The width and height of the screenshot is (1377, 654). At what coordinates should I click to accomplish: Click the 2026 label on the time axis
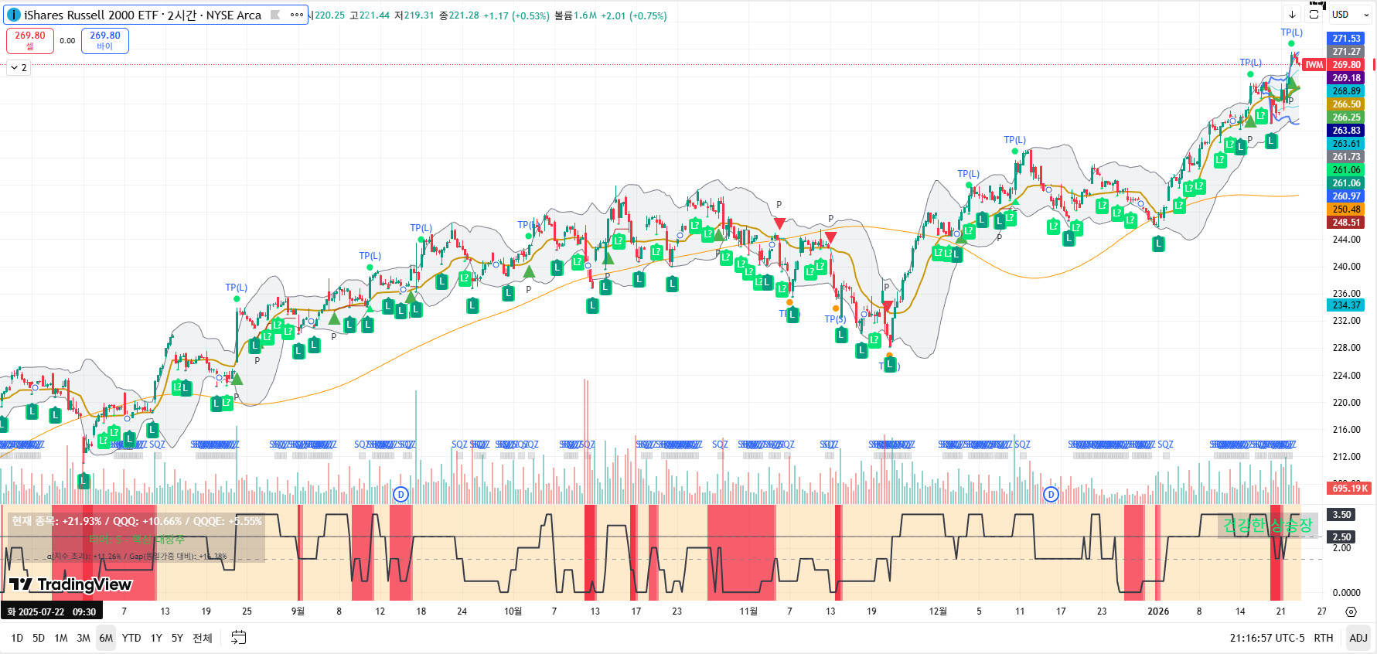(1158, 611)
